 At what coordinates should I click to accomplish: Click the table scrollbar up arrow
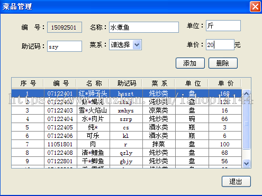tap(246, 94)
